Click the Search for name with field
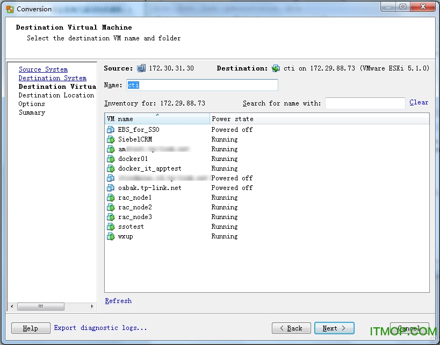440x345 pixels. 365,103
